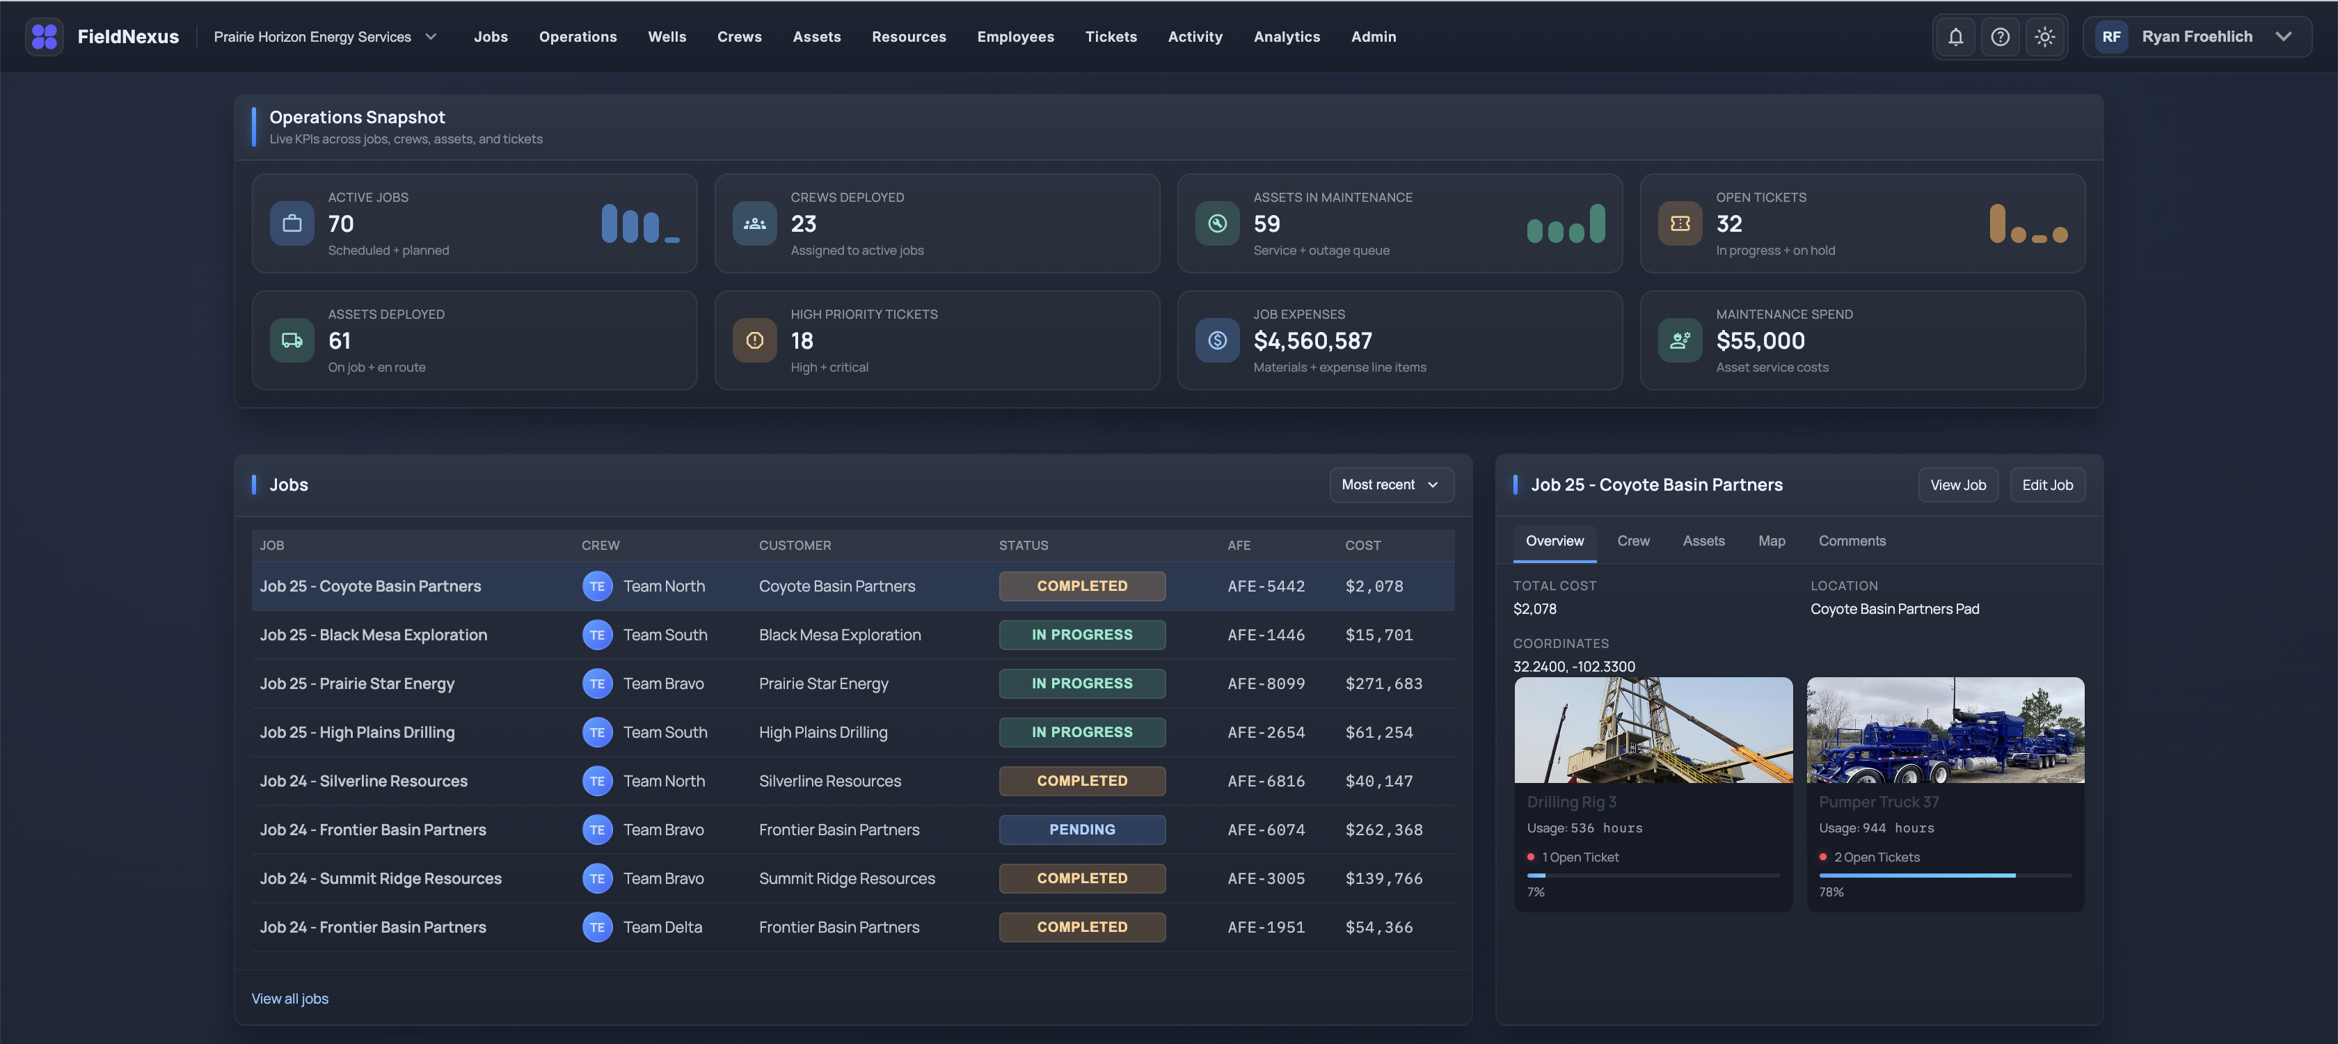Select the Assets in Maintenance wrench icon
Image resolution: width=2338 pixels, height=1044 pixels.
click(1217, 223)
